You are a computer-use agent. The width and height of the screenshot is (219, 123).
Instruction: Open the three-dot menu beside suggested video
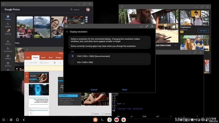209,53
